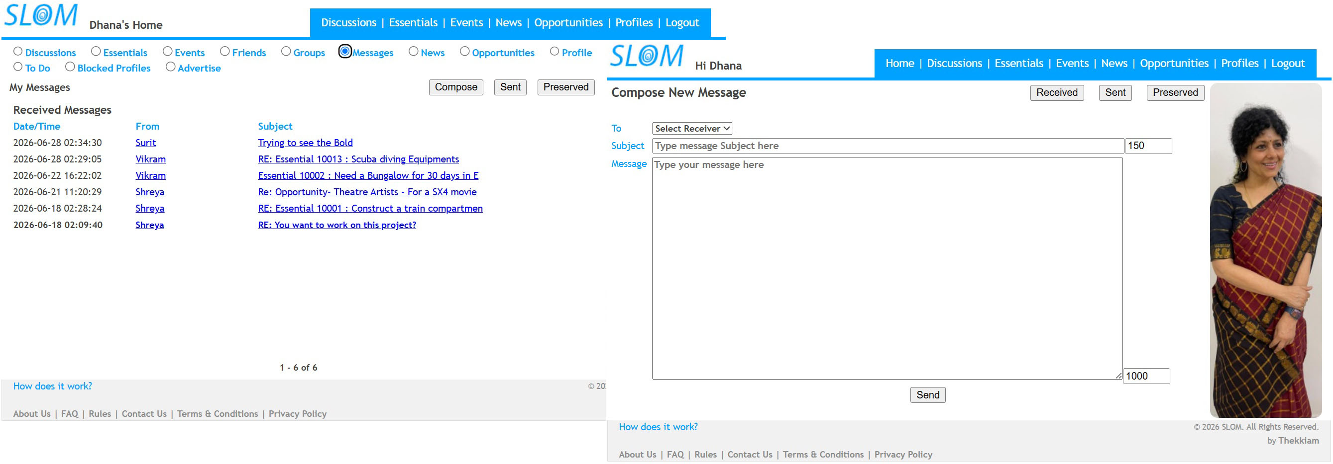Click the Received button

pyautogui.click(x=1057, y=93)
